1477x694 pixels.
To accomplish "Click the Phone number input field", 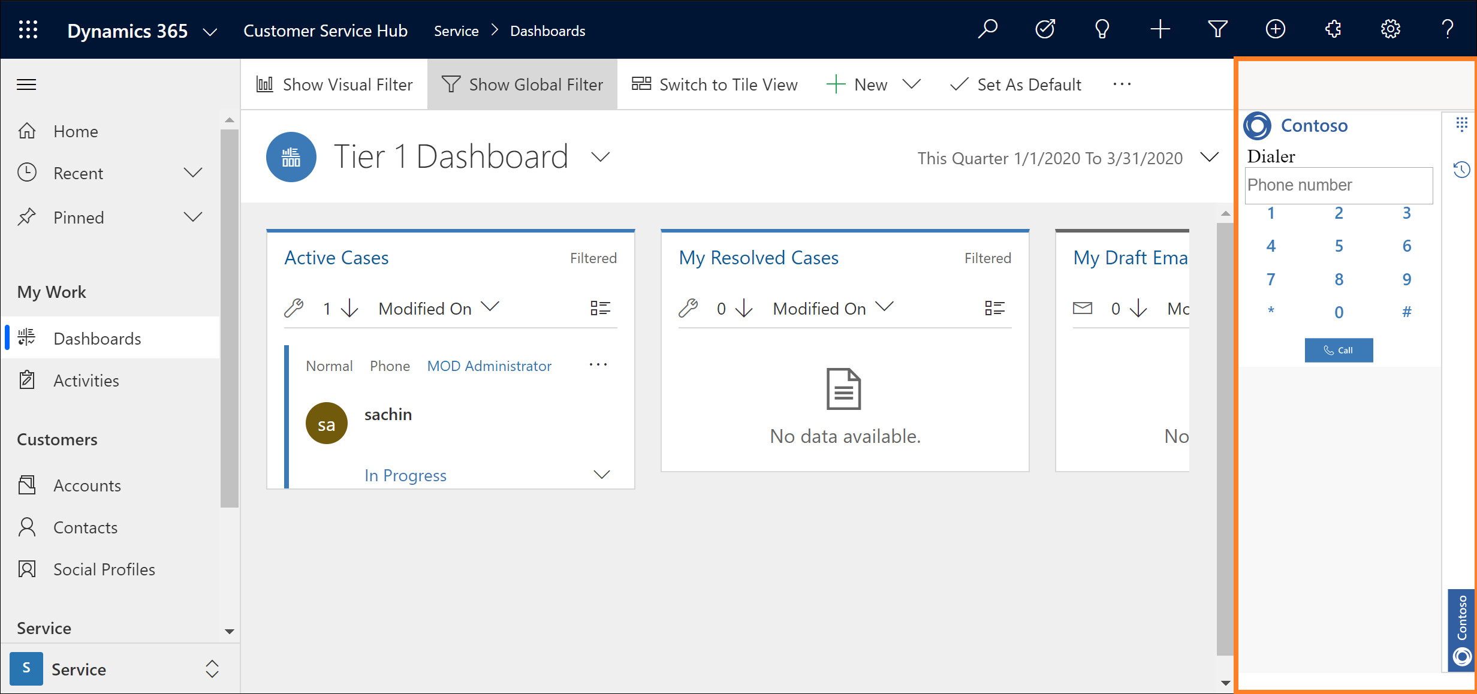I will click(x=1339, y=185).
